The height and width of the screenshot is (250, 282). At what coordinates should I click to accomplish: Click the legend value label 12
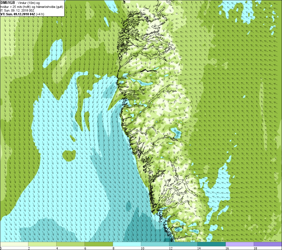click(x=171, y=248)
